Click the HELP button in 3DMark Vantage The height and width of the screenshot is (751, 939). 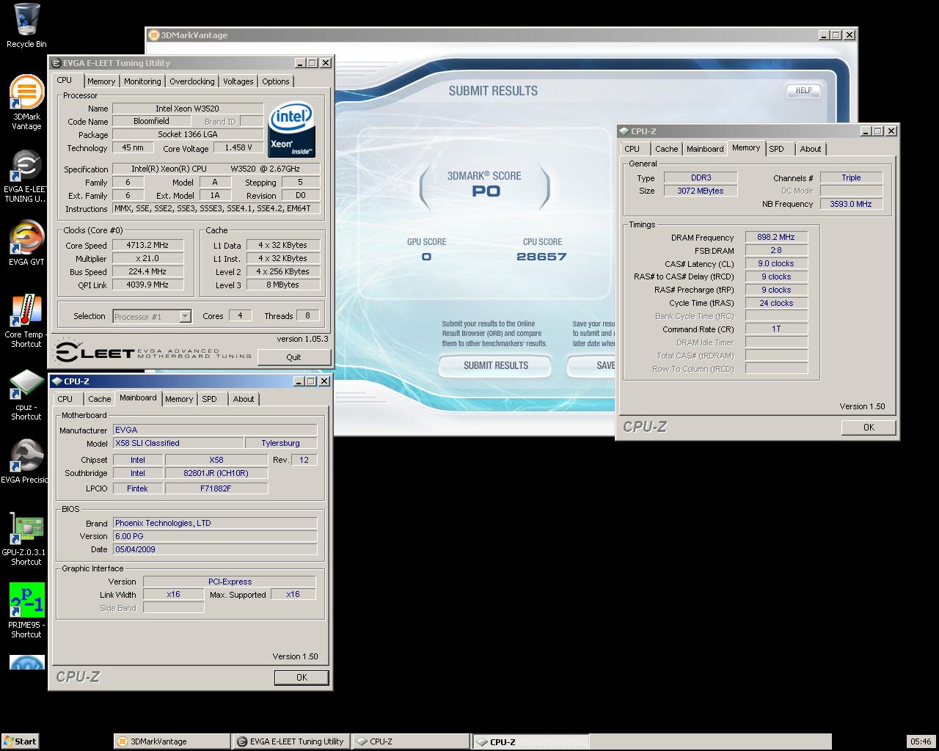click(803, 90)
